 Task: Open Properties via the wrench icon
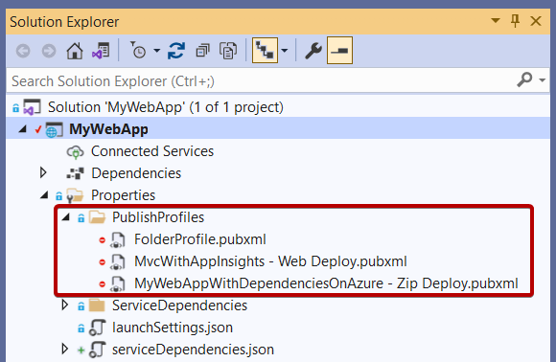coord(313,51)
